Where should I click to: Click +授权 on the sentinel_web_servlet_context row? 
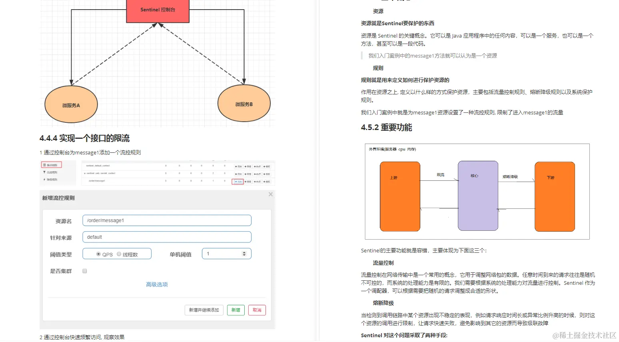267,174
